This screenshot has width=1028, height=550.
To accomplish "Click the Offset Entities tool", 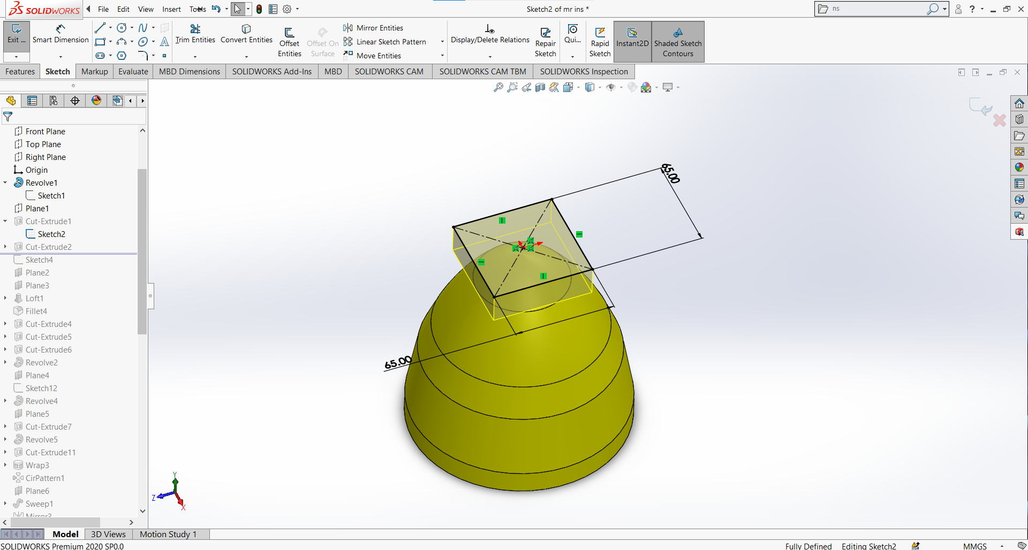I will point(289,42).
